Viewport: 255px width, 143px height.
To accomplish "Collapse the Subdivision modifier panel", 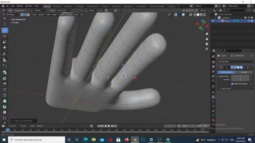I will [218, 67].
